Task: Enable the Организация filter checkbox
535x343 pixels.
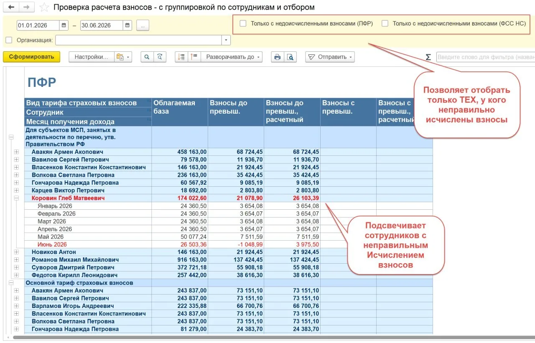Action: point(9,40)
